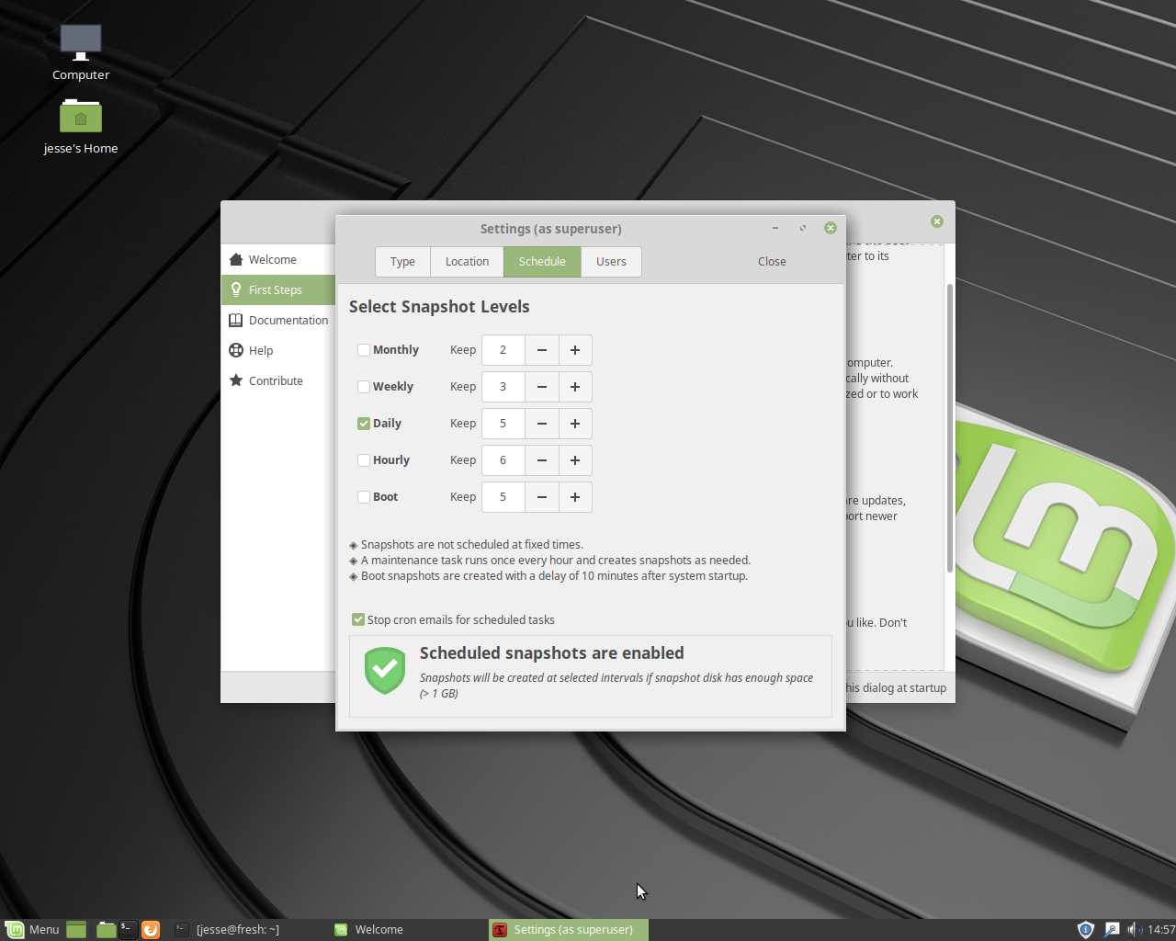Switch to the Welcome window in the taskbar
Image resolution: width=1176 pixels, height=941 pixels.
pos(407,929)
